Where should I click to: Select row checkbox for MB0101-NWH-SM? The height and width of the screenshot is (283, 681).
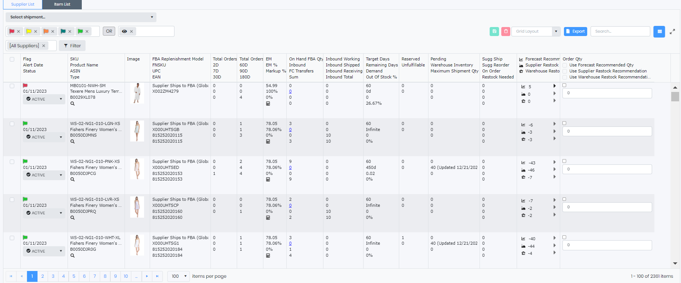[x=12, y=86]
